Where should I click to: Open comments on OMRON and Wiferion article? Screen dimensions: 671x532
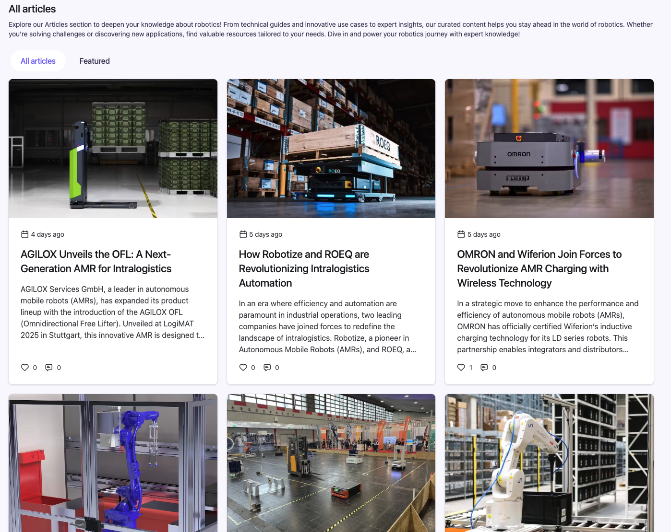(484, 368)
